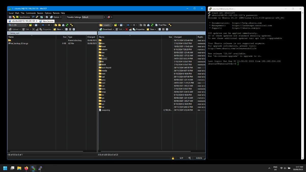The width and height of the screenshot is (306, 172).
Task: Close the ubuntu24 session tab
Action: click(x=36, y=21)
